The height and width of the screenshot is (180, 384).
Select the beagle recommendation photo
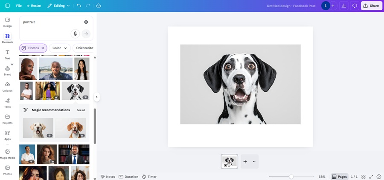[70, 128]
